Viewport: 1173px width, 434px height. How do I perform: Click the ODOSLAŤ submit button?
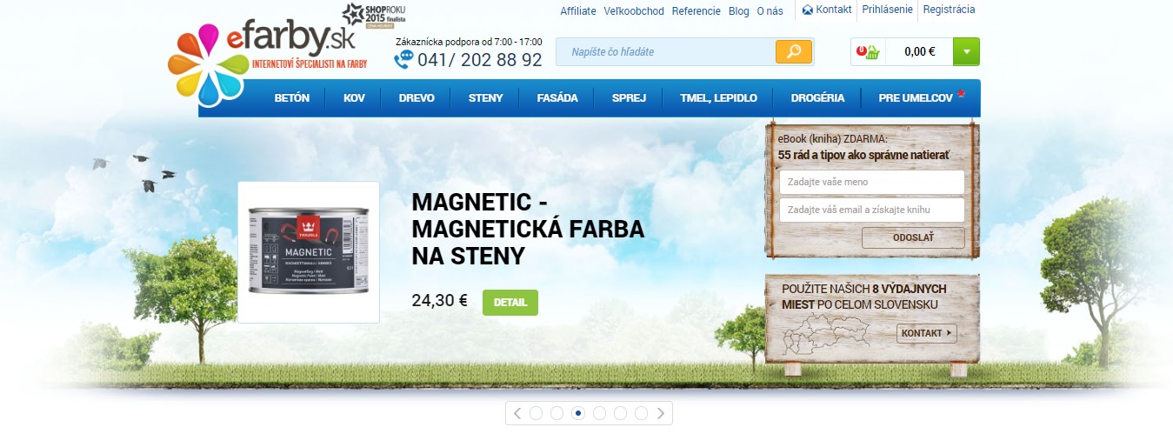click(913, 238)
